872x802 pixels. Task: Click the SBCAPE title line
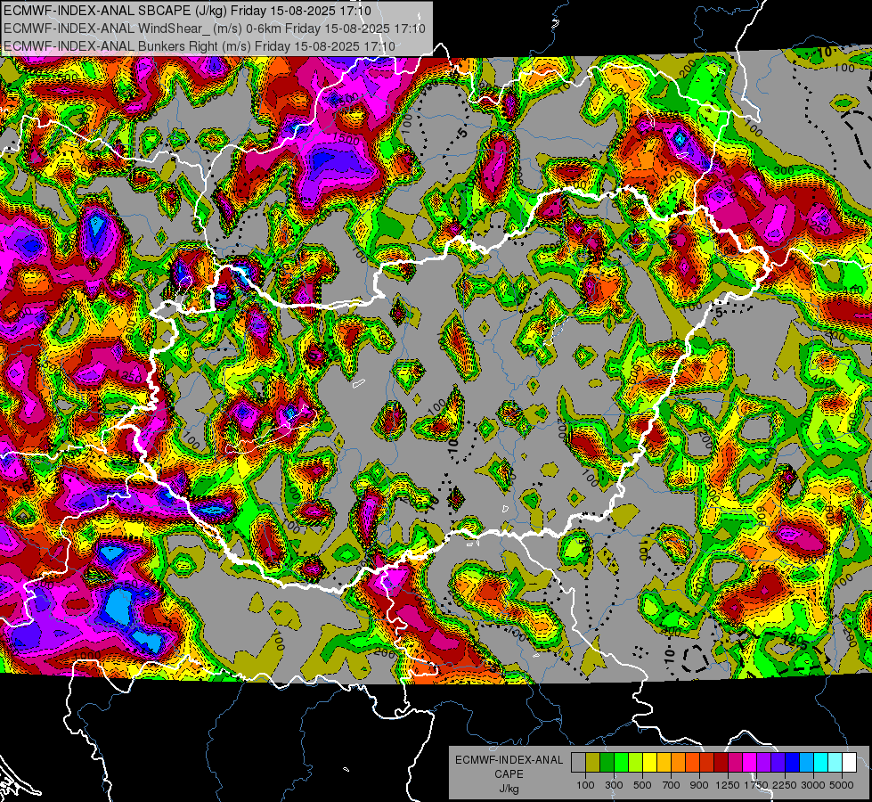pos(187,11)
